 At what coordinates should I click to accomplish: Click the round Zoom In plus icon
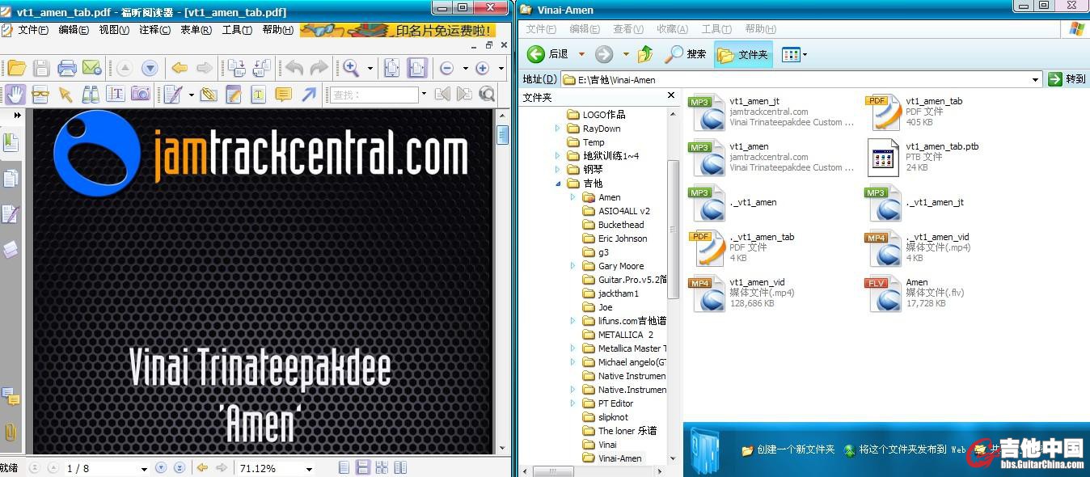click(483, 68)
